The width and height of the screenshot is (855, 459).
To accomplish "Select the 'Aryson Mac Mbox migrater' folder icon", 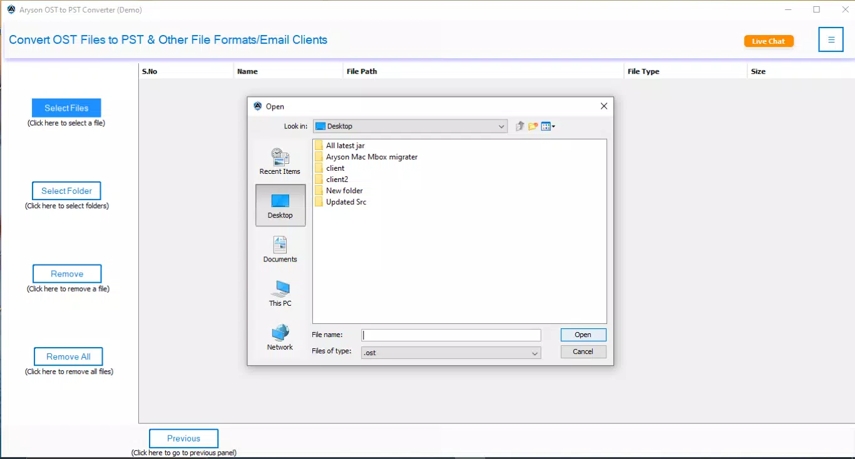I will (x=319, y=157).
